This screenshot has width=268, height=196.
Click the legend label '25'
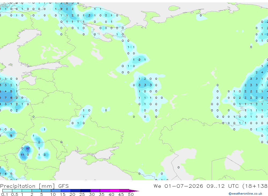pos(82,194)
